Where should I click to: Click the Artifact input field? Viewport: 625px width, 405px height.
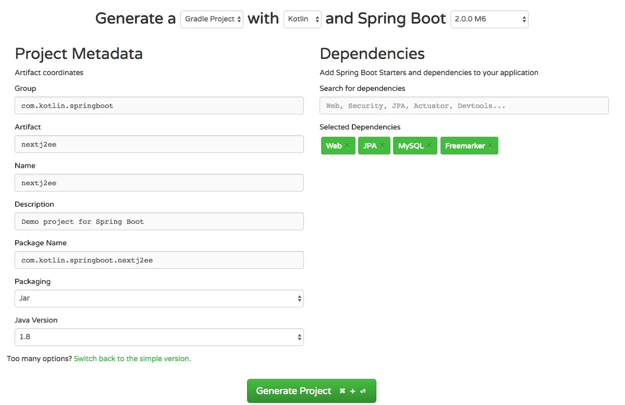coord(159,144)
